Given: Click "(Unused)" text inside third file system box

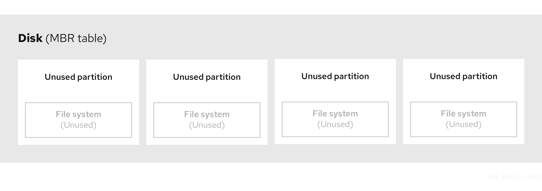Looking at the screenshot, I should (x=335, y=124).
